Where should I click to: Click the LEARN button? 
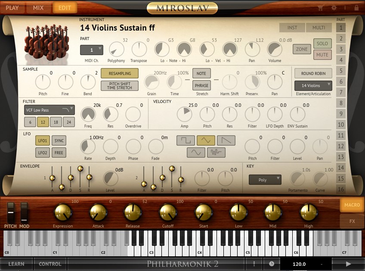point(16,264)
